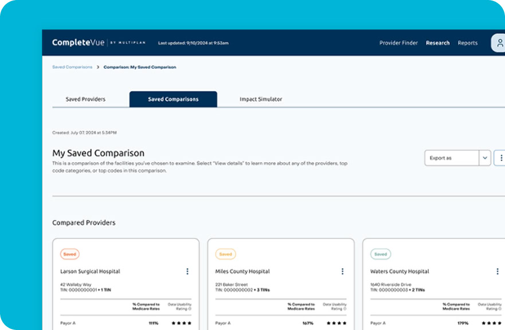Image resolution: width=505 pixels, height=330 pixels.
Task: Click 'Data Usability Rating' header in Miles County card
Action: pyautogui.click(x=335, y=307)
